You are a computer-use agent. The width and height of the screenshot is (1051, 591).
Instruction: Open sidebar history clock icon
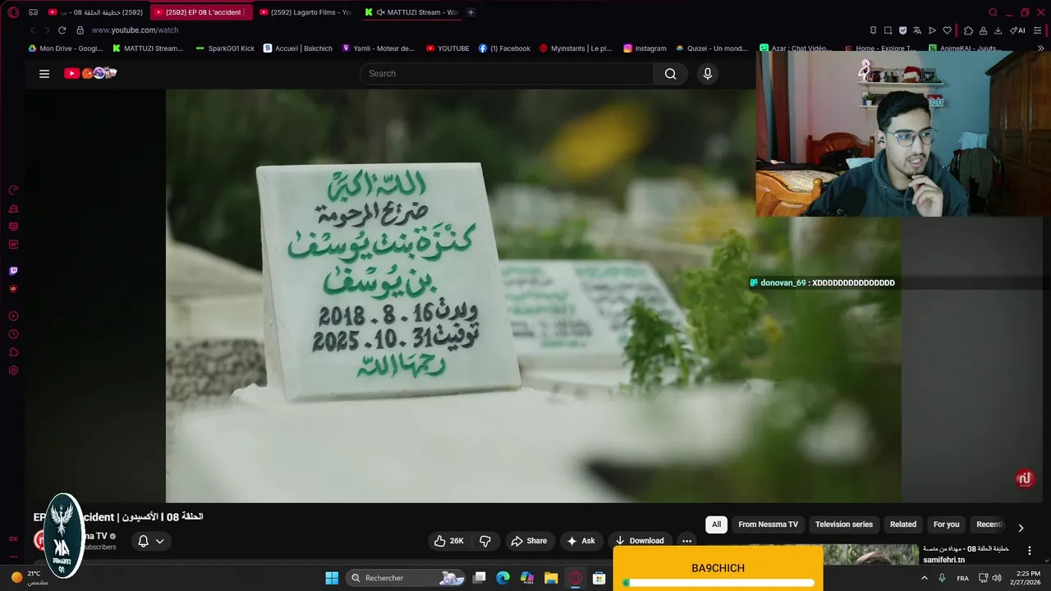point(13,334)
